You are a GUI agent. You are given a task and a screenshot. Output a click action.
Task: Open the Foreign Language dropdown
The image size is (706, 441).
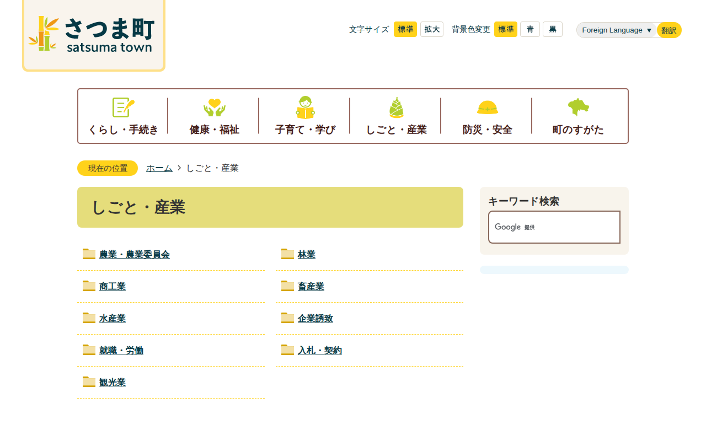click(x=617, y=30)
